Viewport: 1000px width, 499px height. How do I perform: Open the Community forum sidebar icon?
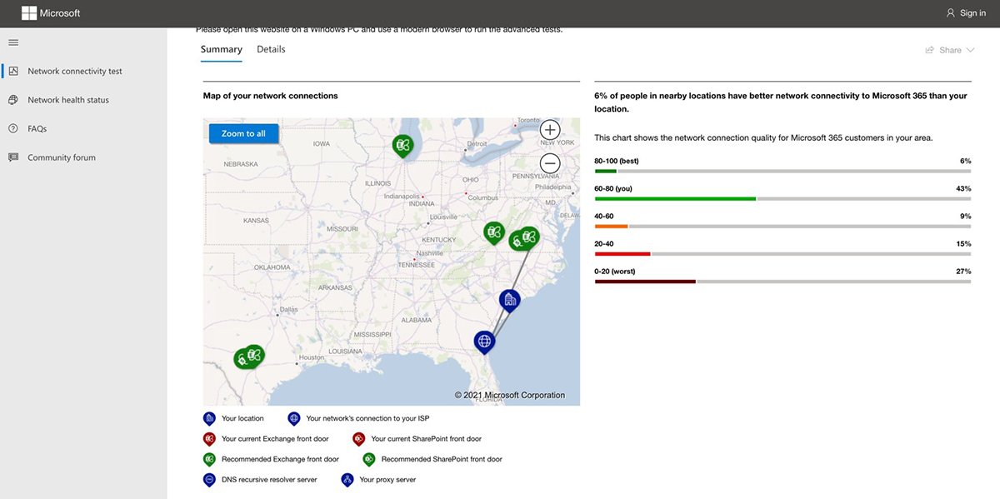click(x=12, y=157)
